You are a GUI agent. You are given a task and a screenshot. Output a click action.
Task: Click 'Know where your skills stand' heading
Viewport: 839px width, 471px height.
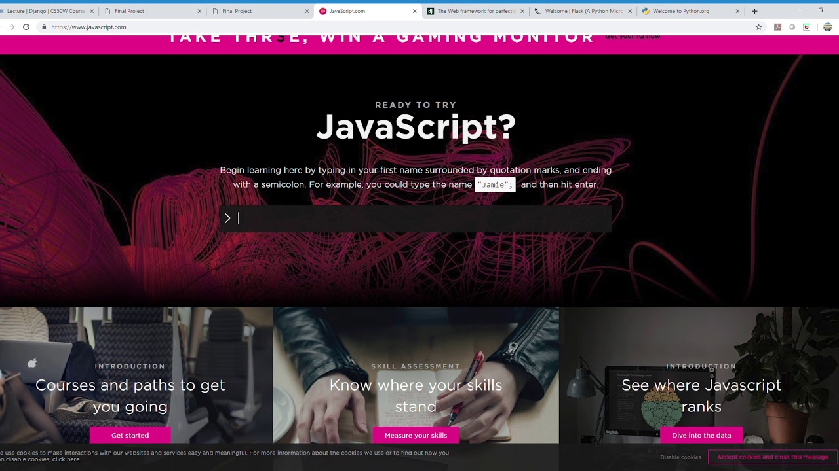416,396
